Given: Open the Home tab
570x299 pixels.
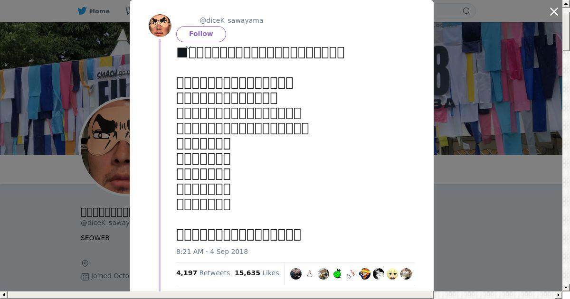Looking at the screenshot, I should (x=94, y=11).
